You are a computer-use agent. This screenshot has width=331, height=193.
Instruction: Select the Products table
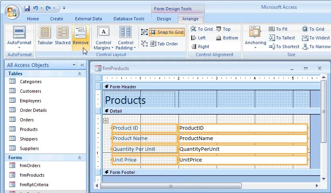click(x=45, y=129)
